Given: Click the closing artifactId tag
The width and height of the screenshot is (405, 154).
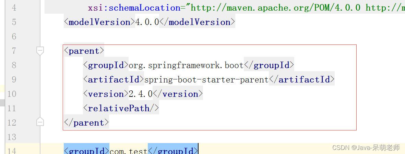Looking at the screenshot, I should point(302,80).
